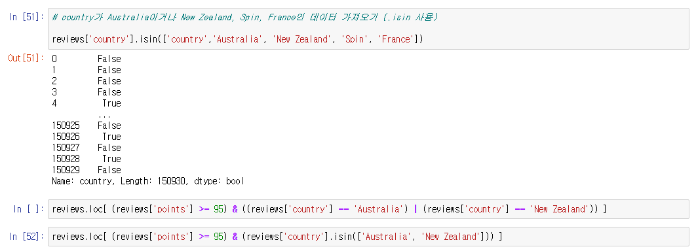Select the In [51] prompt label
The width and height of the screenshot is (696, 251).
coord(26,17)
